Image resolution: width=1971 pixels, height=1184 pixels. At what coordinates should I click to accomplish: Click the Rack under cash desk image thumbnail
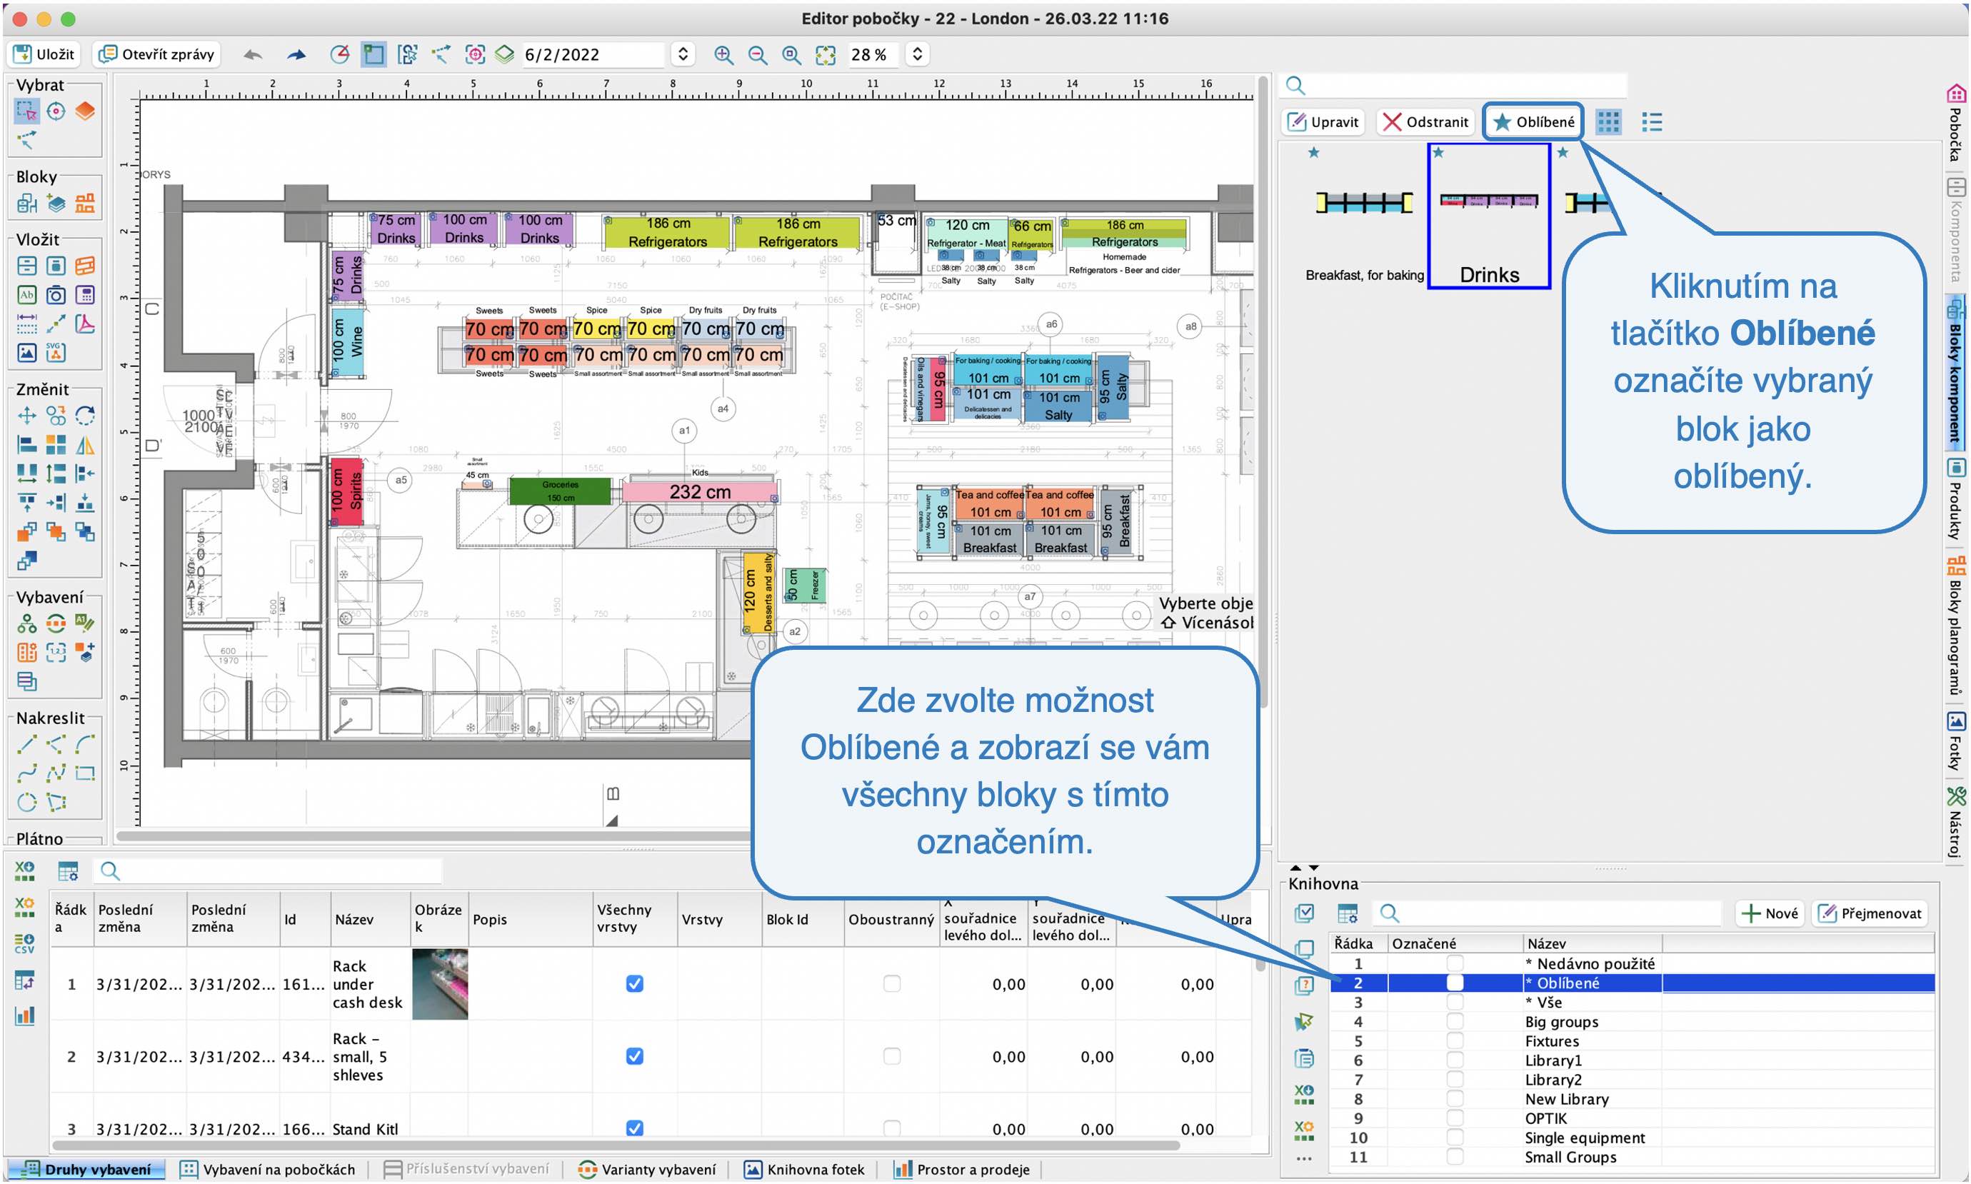[439, 984]
